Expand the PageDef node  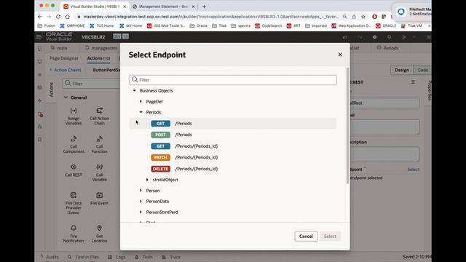[141, 102]
